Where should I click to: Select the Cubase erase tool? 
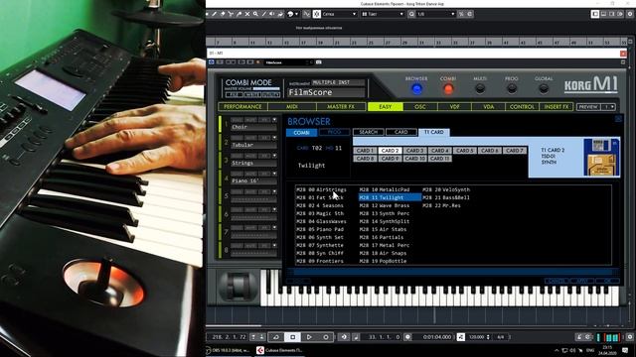coord(223,14)
